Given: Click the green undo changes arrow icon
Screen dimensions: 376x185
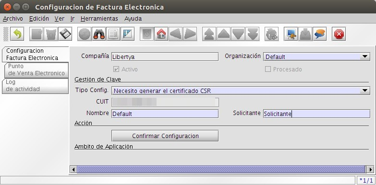Looking at the screenshot, I should [17, 34].
